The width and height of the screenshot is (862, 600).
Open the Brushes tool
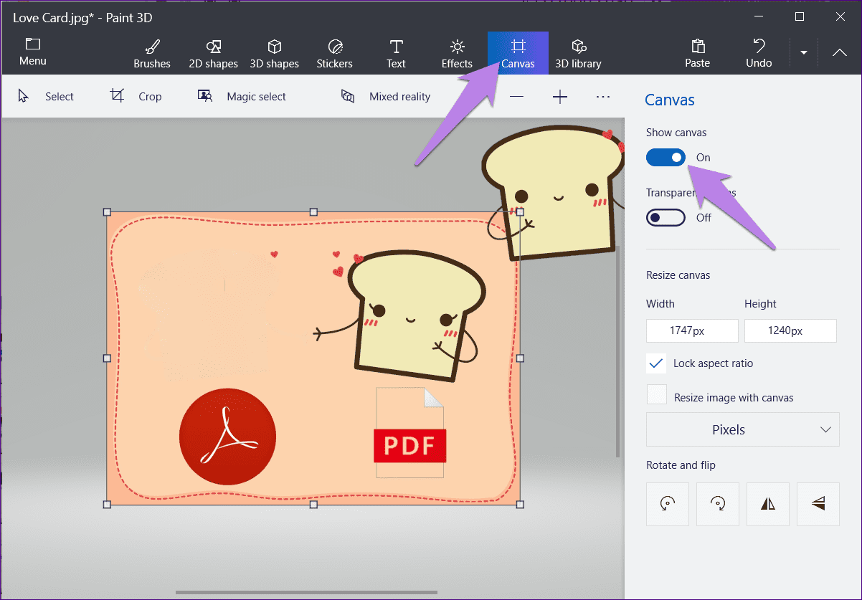click(152, 54)
